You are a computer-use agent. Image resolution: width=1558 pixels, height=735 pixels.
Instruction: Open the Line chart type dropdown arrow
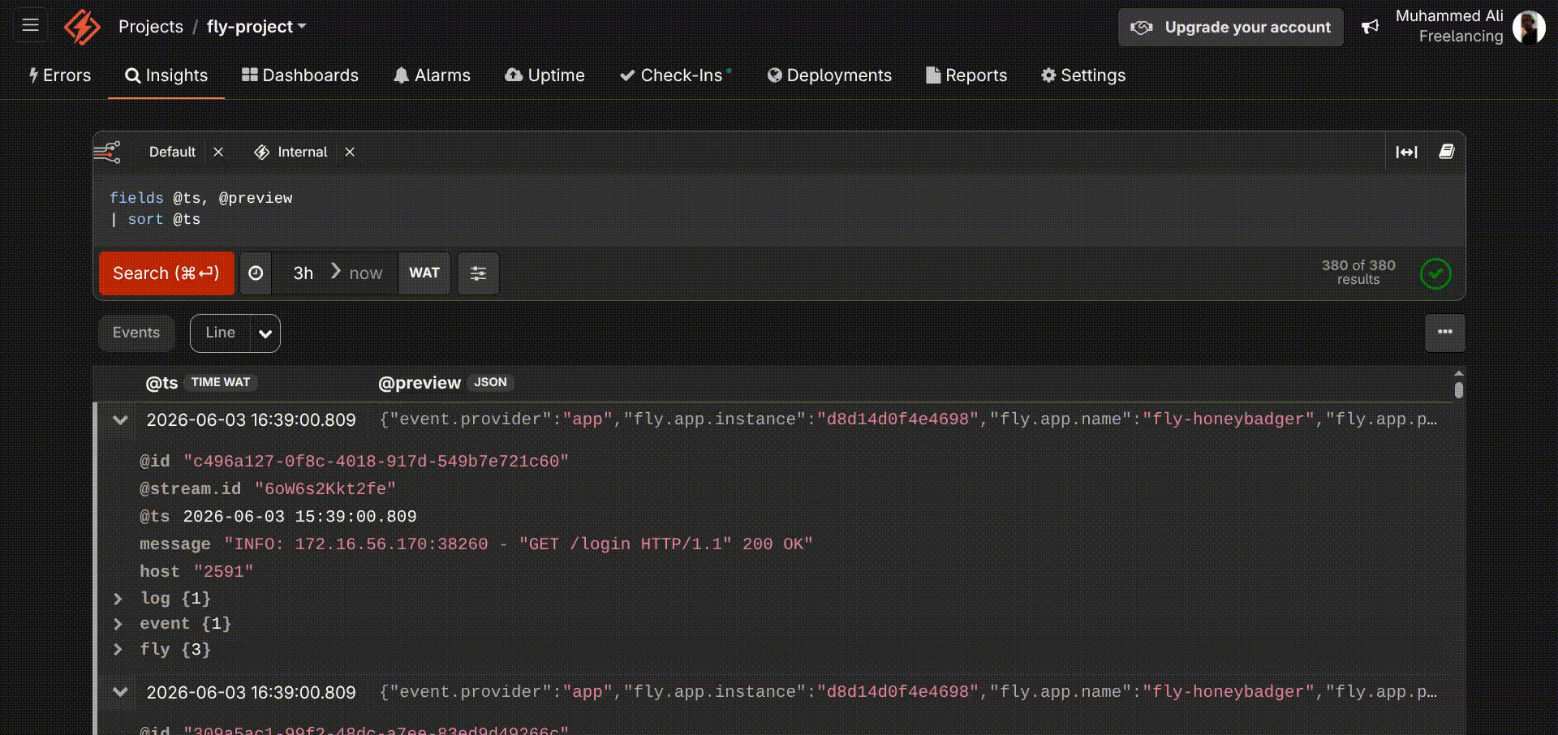point(265,333)
